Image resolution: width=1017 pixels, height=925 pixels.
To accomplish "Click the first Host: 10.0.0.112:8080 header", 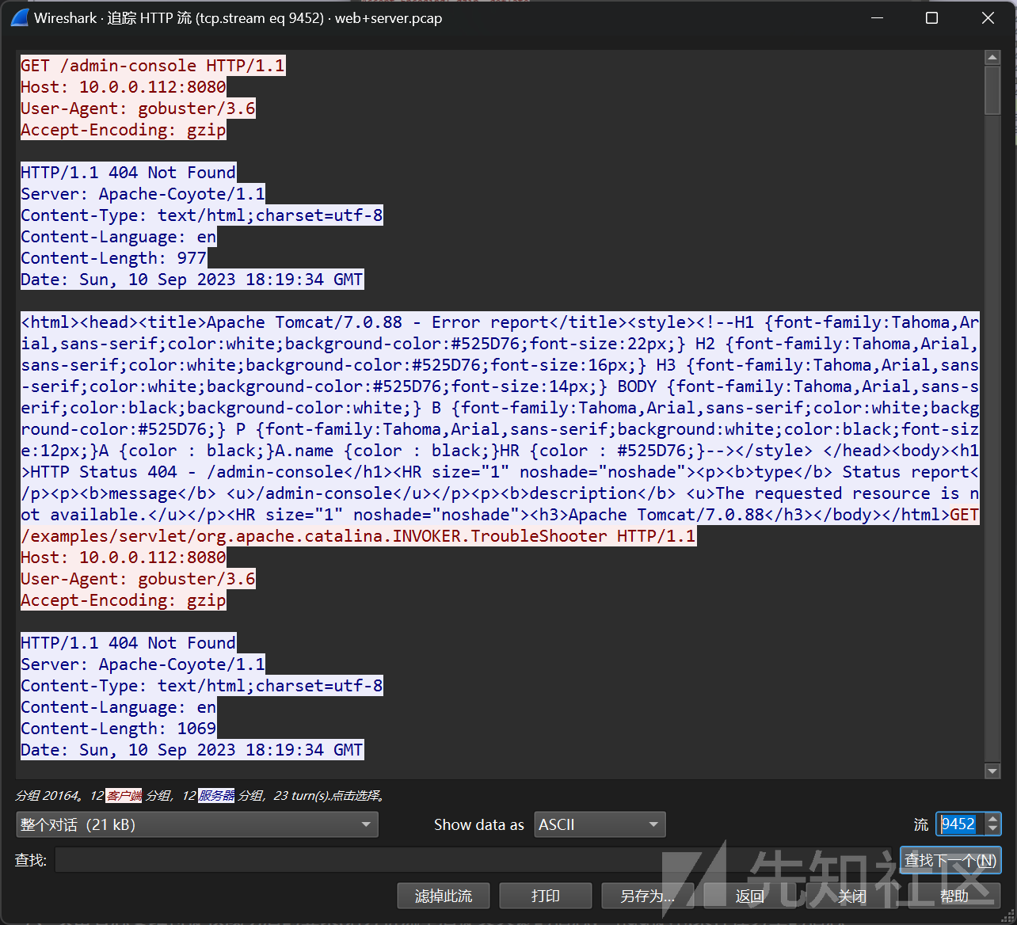I will click(124, 87).
